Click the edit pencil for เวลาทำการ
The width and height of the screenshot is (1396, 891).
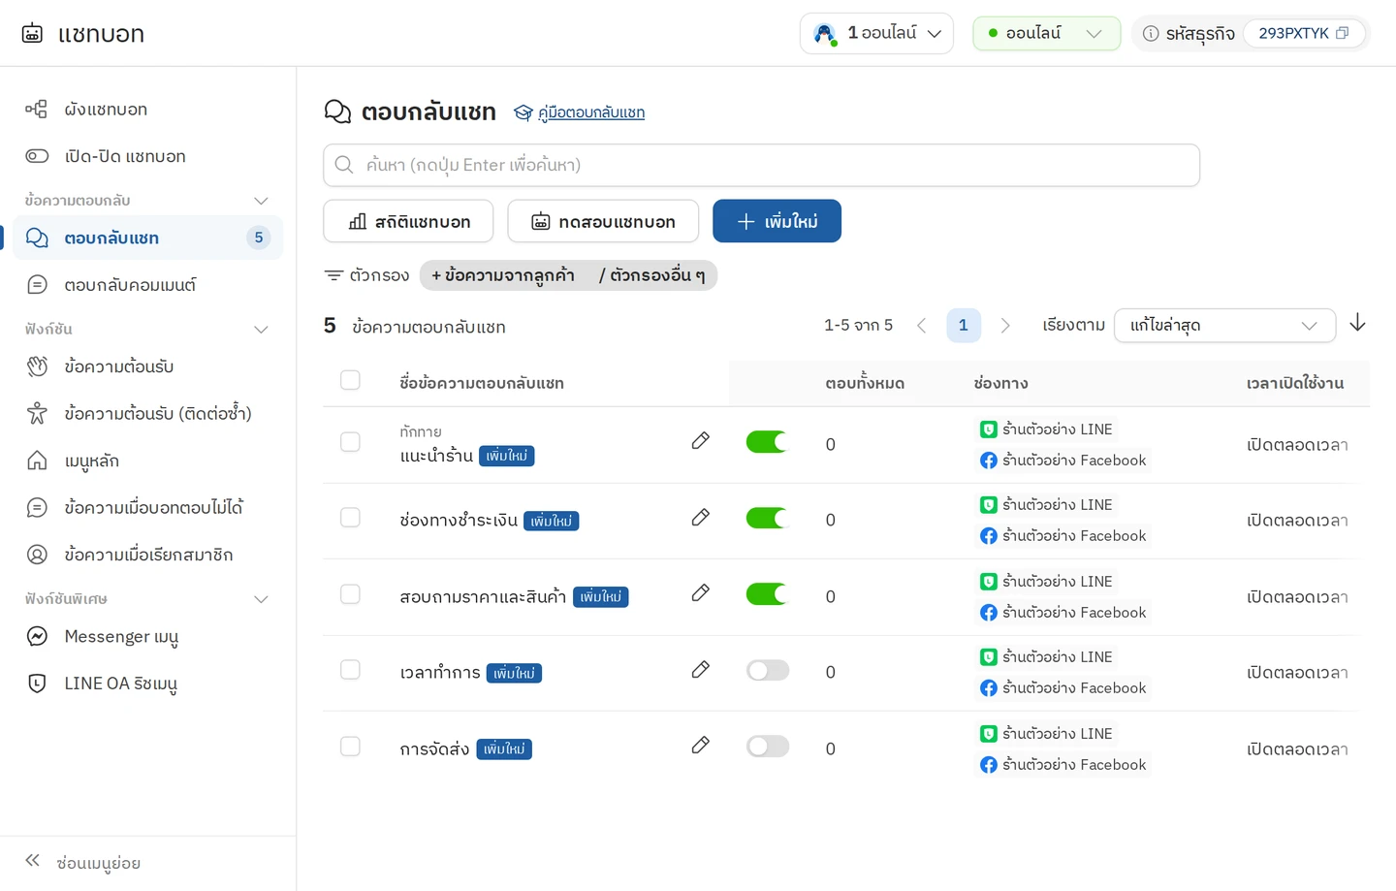tap(701, 670)
